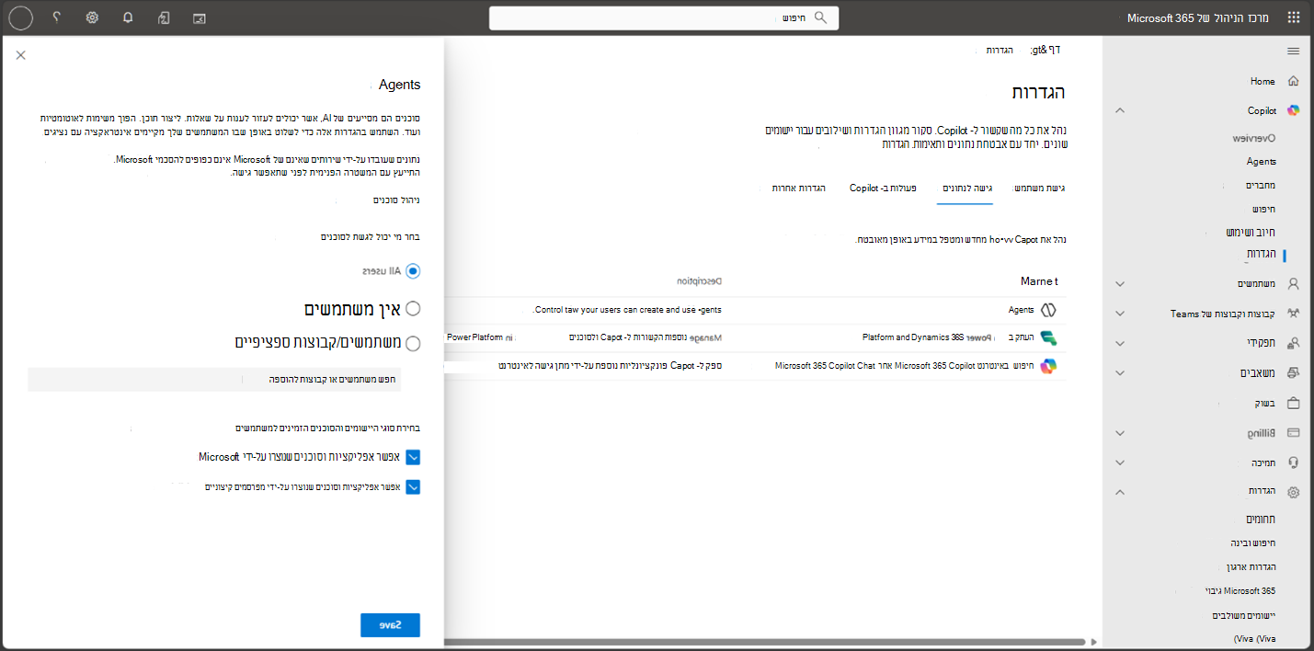Expand the Support section chevron
Image resolution: width=1314 pixels, height=651 pixels.
coord(1120,463)
